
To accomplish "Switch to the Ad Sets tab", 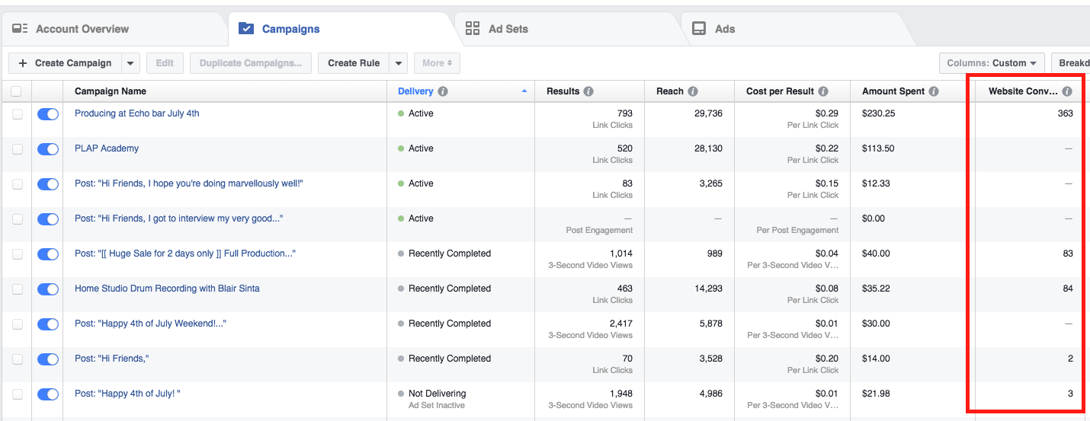I will (508, 29).
